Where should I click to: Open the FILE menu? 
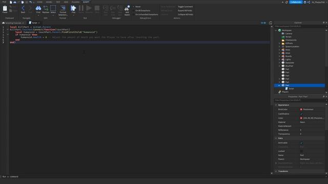(4, 2)
